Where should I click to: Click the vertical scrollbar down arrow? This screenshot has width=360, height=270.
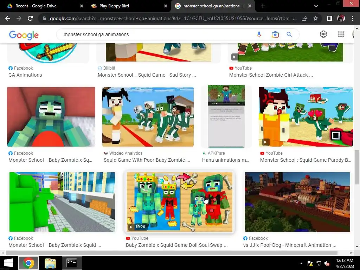point(356,247)
